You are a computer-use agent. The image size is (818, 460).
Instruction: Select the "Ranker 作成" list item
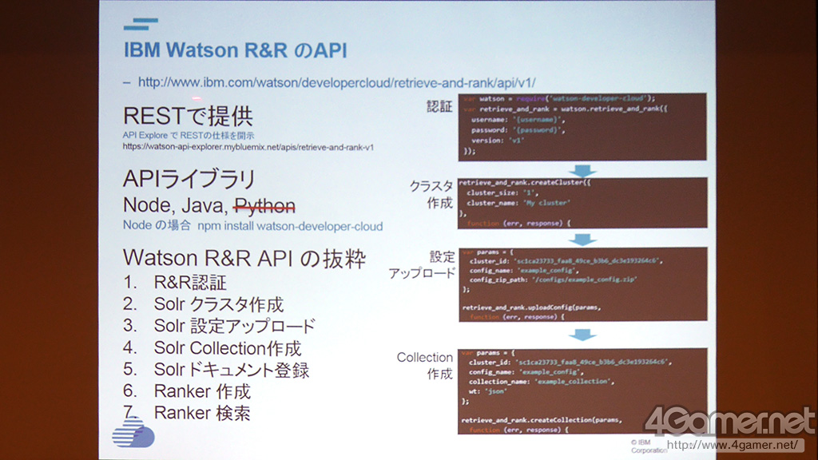(x=202, y=391)
